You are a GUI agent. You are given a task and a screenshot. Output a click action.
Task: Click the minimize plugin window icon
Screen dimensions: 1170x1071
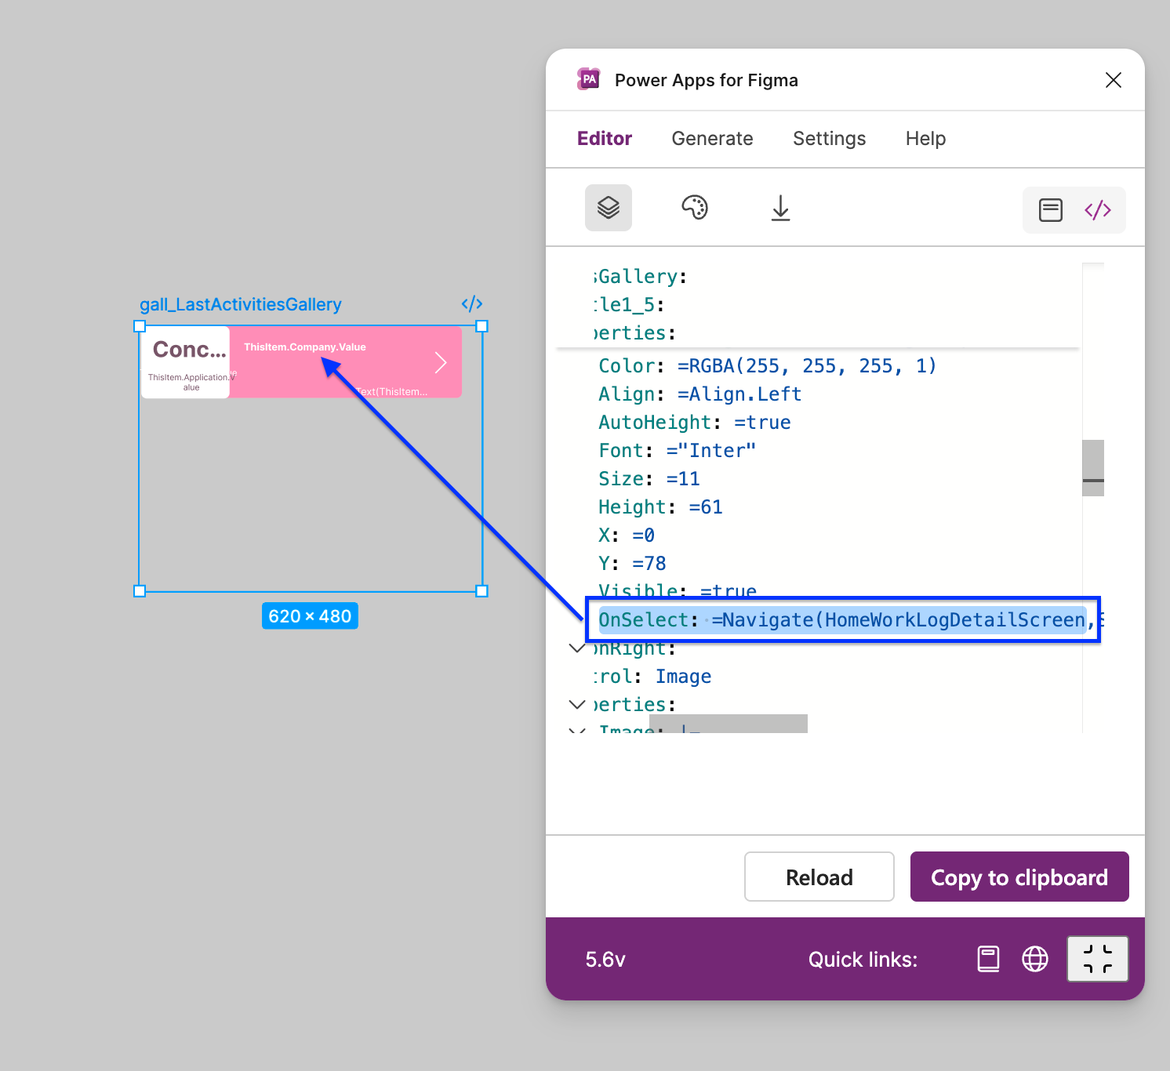(x=1098, y=959)
